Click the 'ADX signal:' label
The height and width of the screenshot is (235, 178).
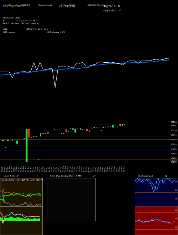point(9,32)
